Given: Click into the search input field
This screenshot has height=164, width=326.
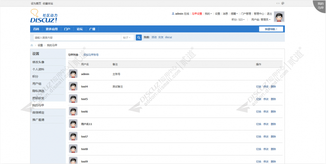Looking at the screenshot, I should coord(77,38).
